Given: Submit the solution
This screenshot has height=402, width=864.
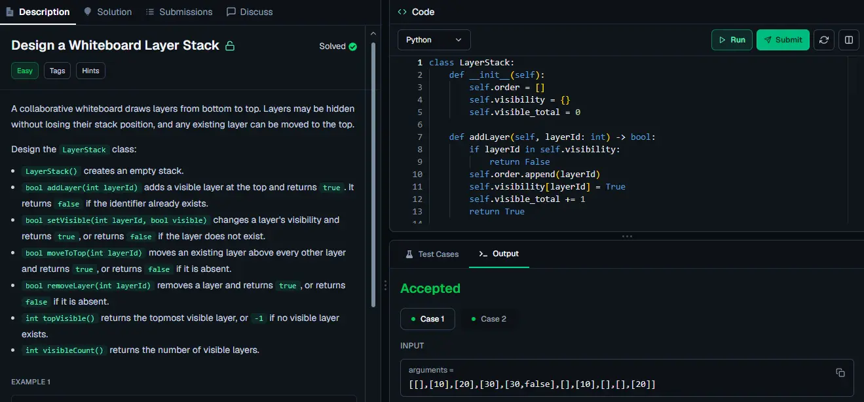Looking at the screenshot, I should click(783, 40).
